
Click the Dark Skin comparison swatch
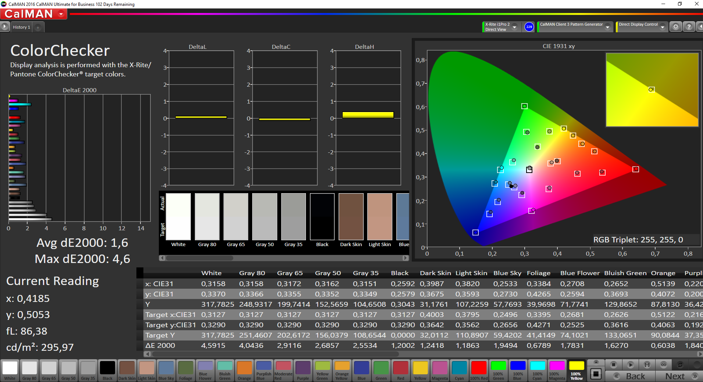click(x=351, y=217)
